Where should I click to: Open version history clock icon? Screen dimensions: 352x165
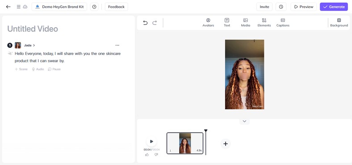281,7
